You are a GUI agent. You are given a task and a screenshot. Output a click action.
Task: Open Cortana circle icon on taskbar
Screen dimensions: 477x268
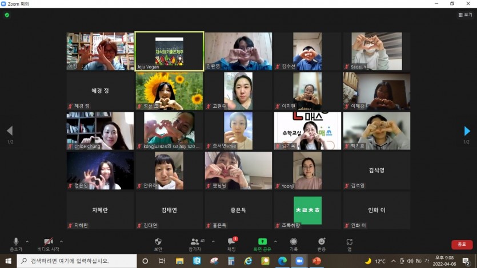pos(145,261)
